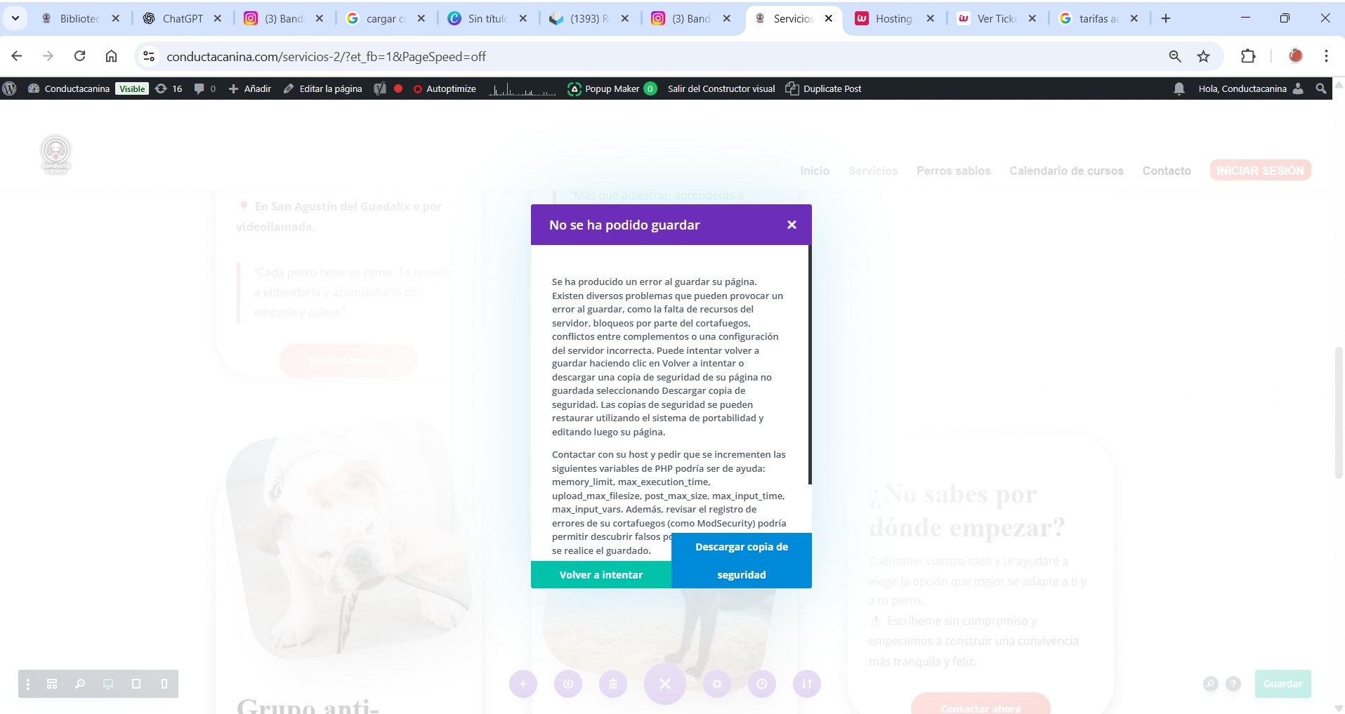Bookmark this page with the star icon
The height and width of the screenshot is (714, 1345).
(1204, 56)
